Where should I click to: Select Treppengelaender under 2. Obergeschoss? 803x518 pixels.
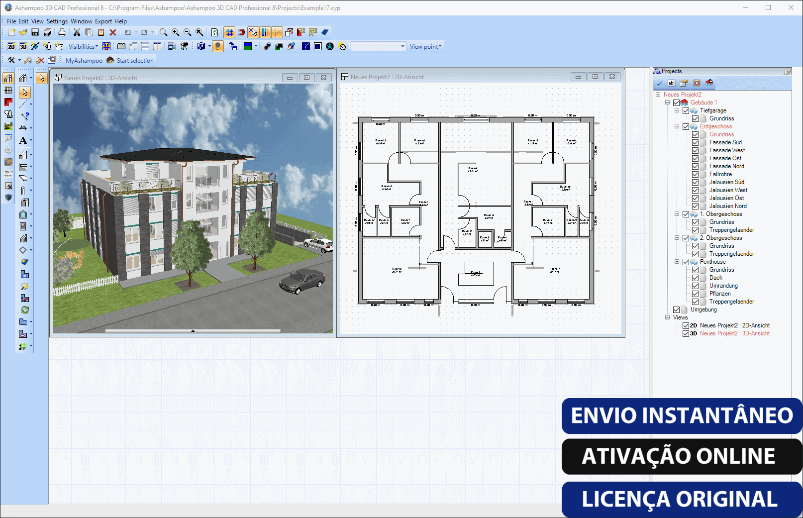click(731, 254)
